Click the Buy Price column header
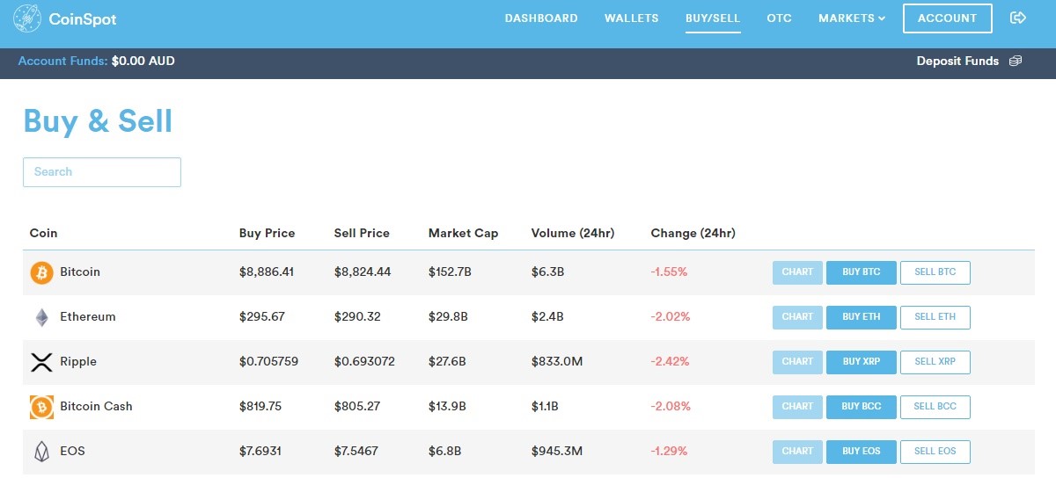Screen dimensions: 1056x478 267,234
